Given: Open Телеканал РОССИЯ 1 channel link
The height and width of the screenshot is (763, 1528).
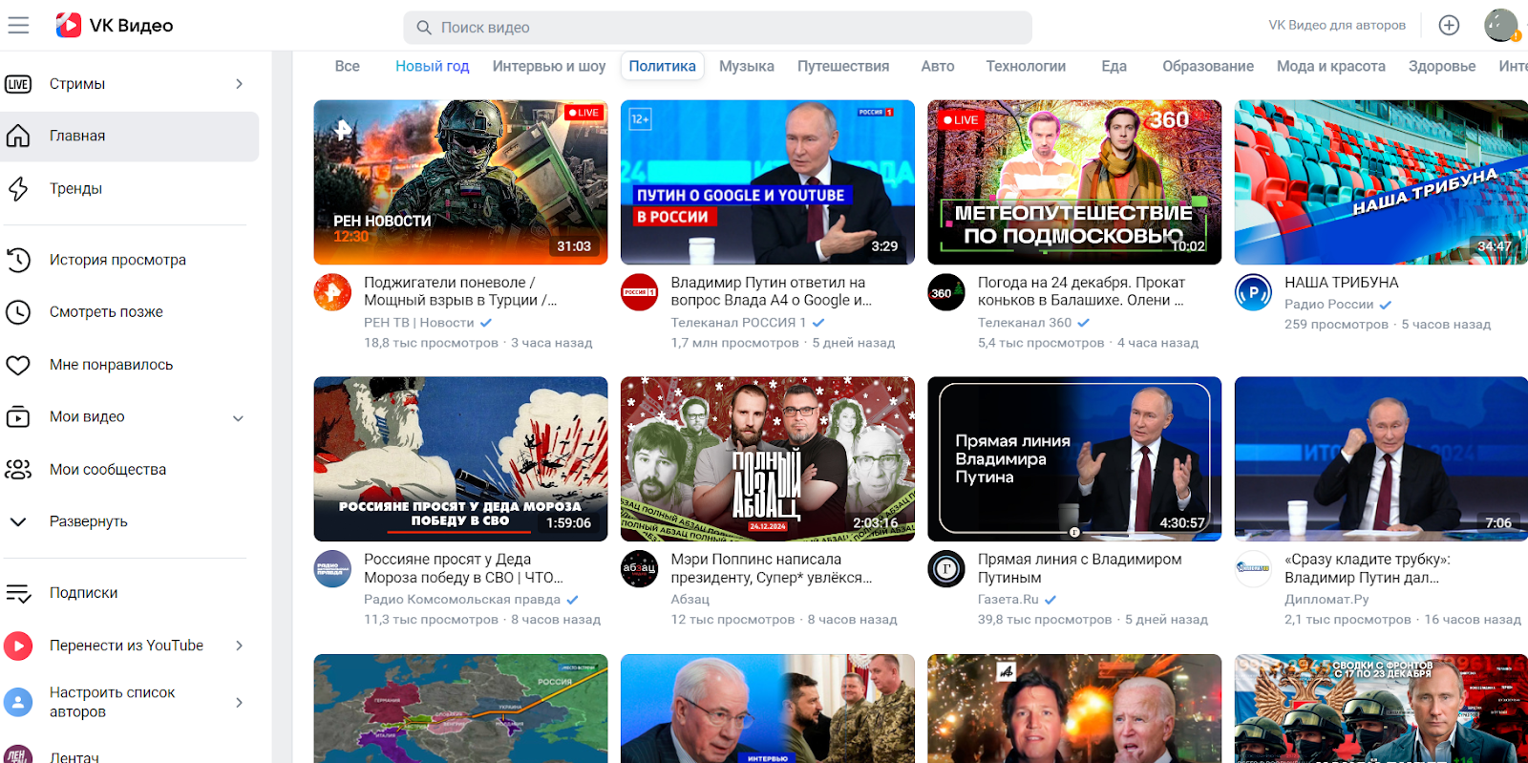Looking at the screenshot, I should tap(738, 323).
